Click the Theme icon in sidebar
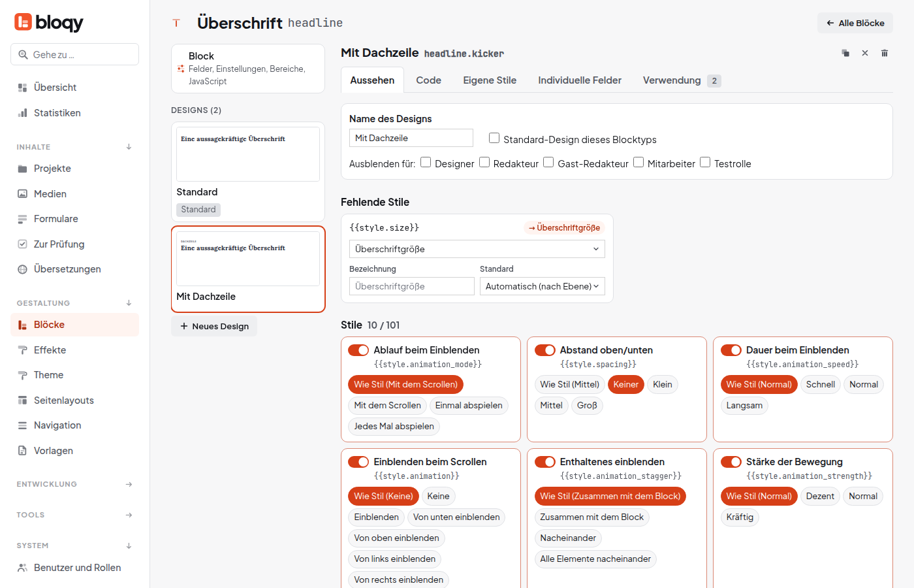The image size is (914, 588). tap(22, 375)
